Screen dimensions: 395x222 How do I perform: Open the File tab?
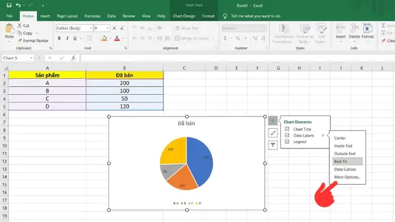pyautogui.click(x=9, y=16)
